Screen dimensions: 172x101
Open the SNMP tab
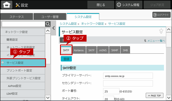click(x=115, y=50)
